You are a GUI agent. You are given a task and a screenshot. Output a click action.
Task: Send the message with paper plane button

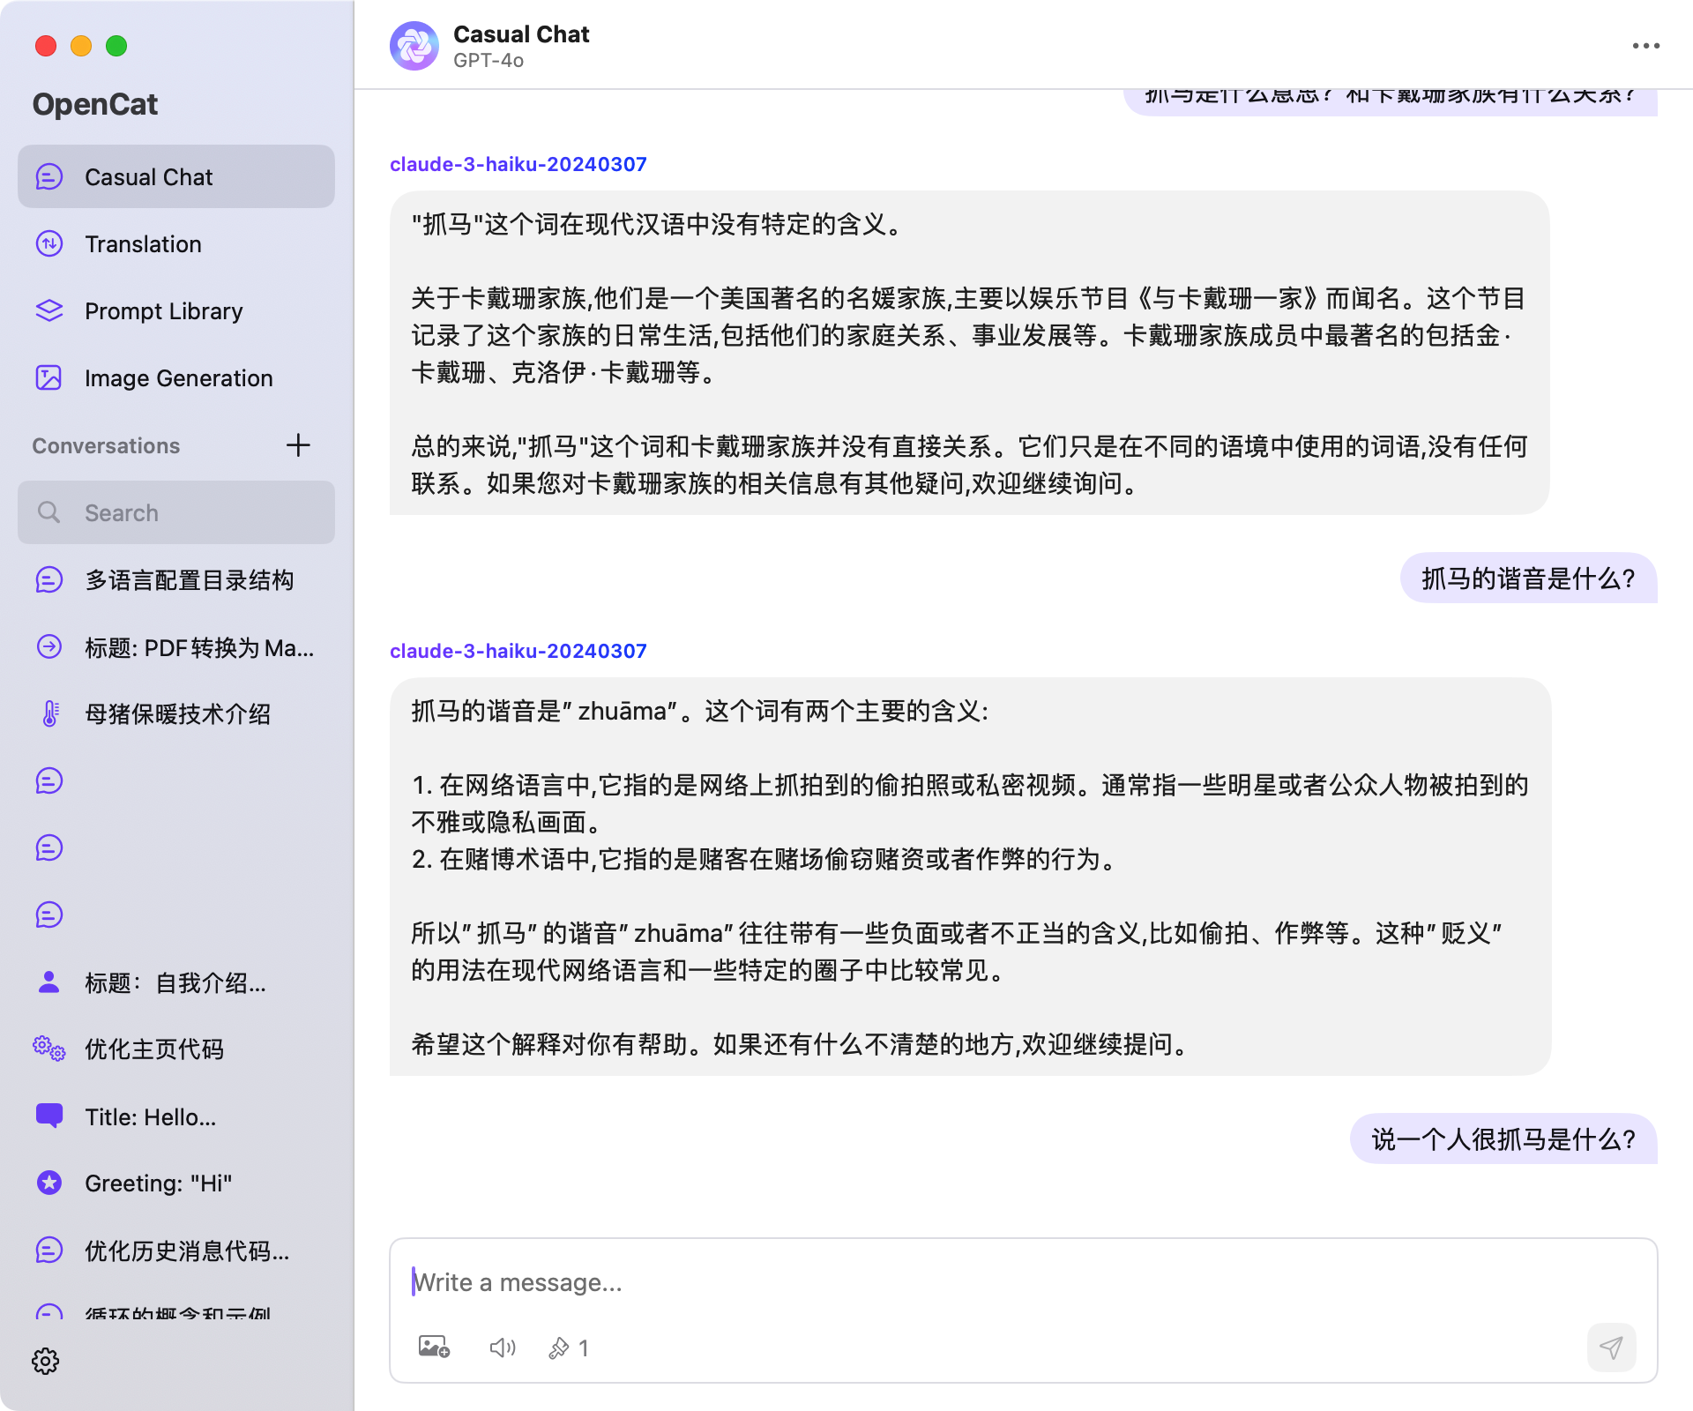[1612, 1348]
